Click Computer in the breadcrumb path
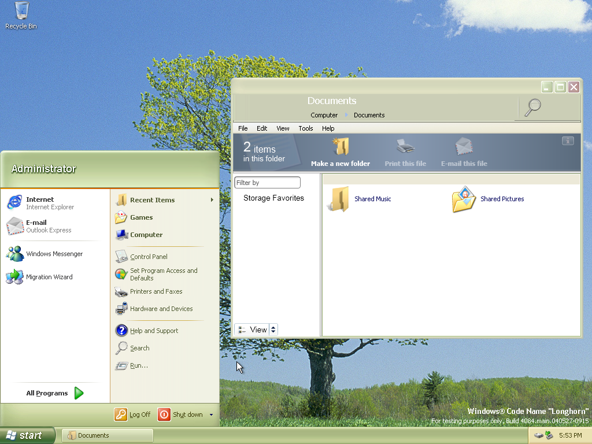 pos(324,115)
